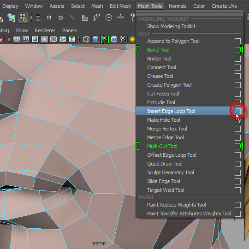Toggle the viewport Grid icon
The width and height of the screenshot is (249, 249).
point(17,39)
